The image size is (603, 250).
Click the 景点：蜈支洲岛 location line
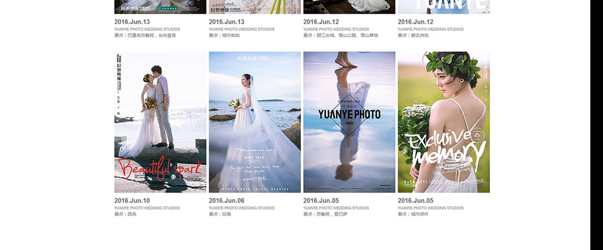[x=413, y=35]
